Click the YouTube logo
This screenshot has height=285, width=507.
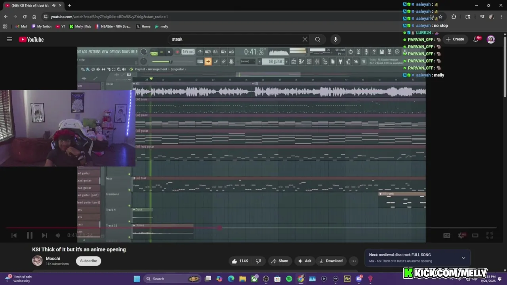click(x=31, y=39)
